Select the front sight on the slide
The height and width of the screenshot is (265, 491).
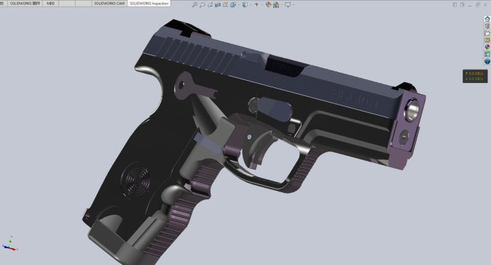click(x=406, y=87)
